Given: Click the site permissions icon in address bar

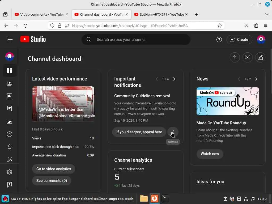Looking at the screenshot, I should 67,26.
